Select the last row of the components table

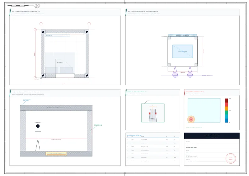(153, 161)
